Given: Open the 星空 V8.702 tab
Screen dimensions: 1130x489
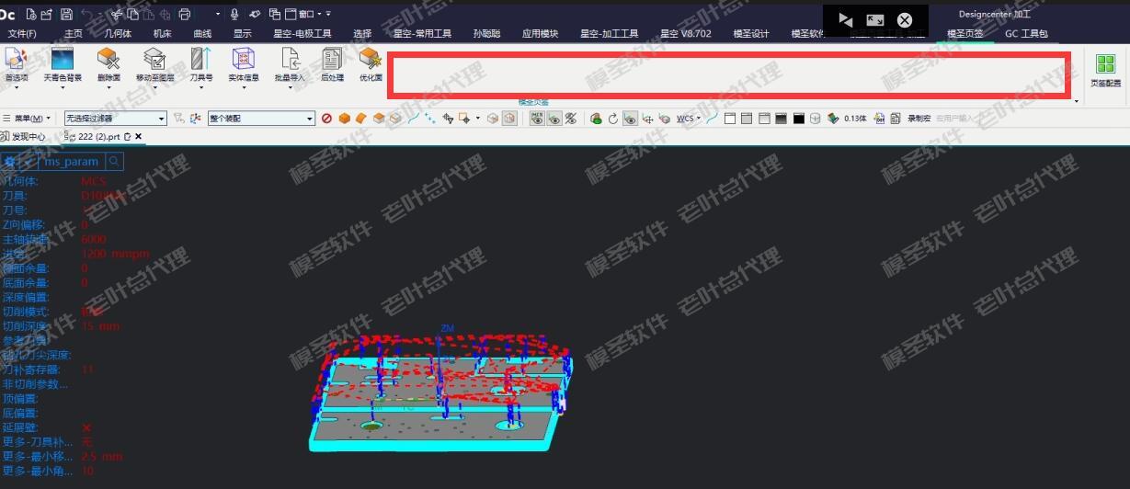Looking at the screenshot, I should click(x=686, y=34).
